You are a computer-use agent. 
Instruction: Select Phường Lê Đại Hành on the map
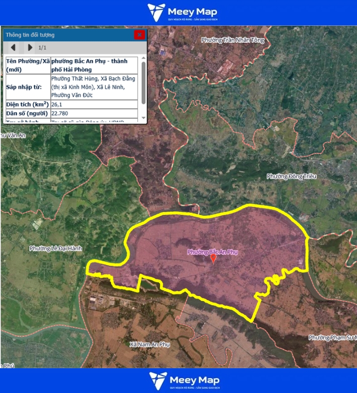(56, 248)
